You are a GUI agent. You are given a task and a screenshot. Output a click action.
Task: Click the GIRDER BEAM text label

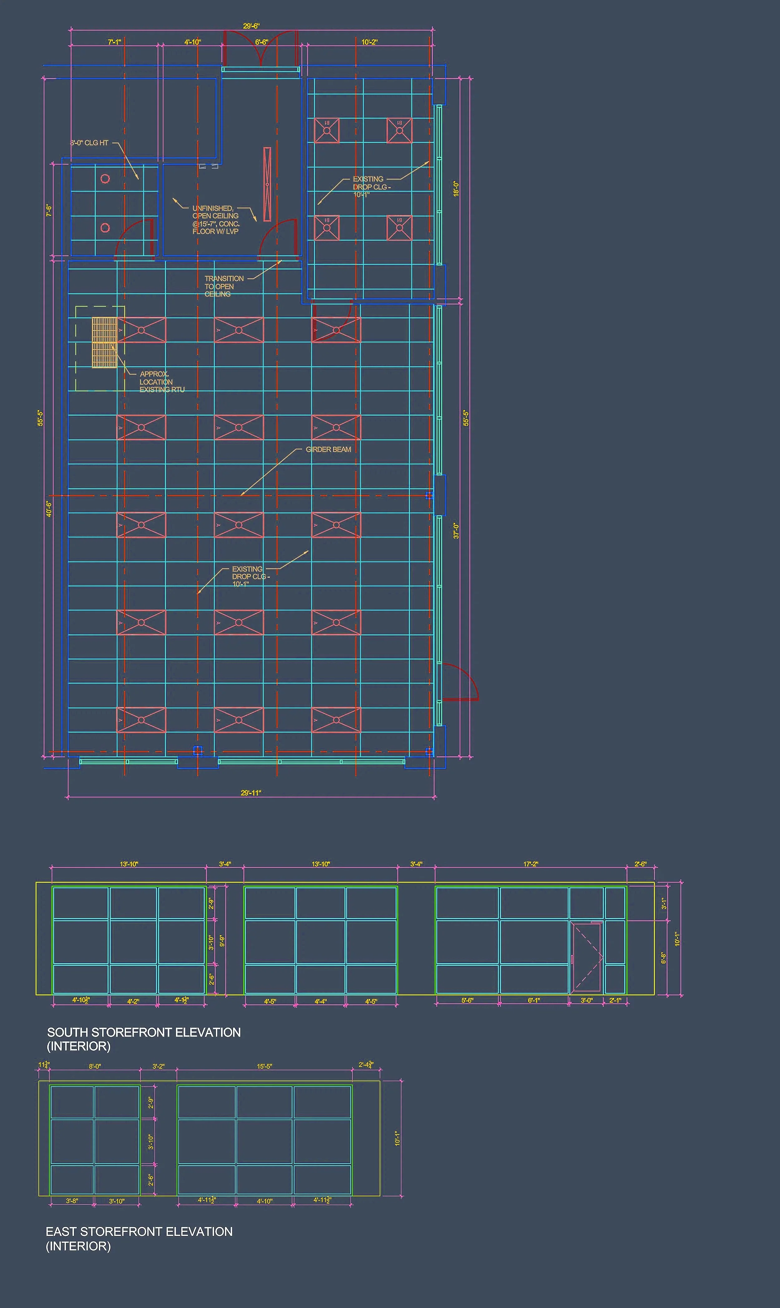point(328,449)
